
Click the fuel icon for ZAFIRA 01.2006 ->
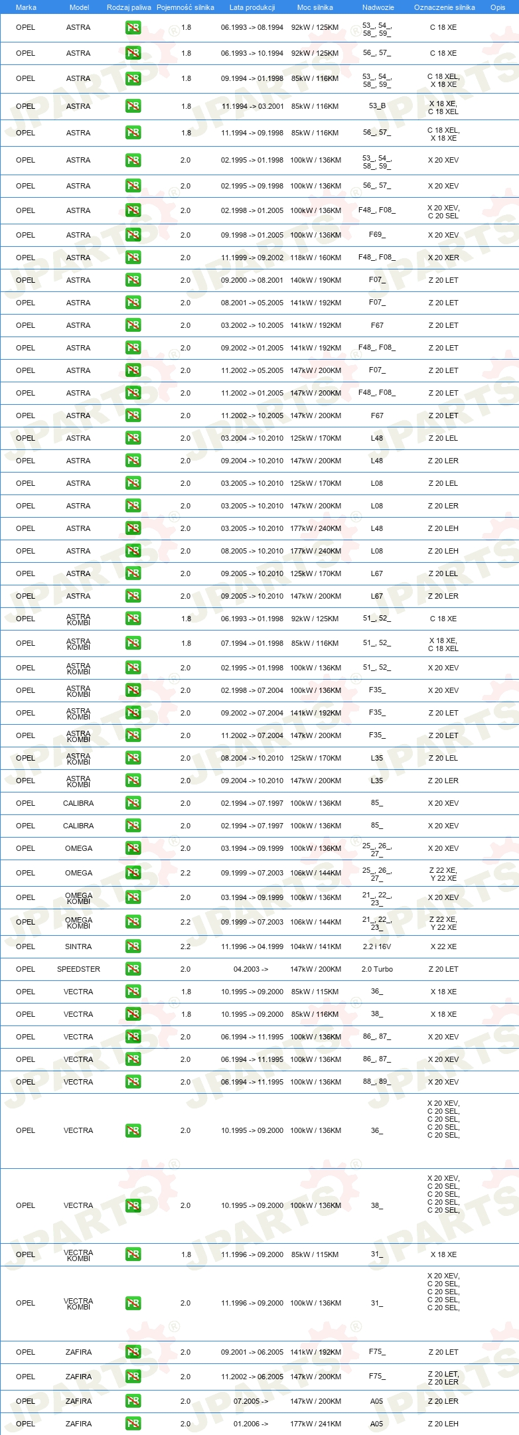133,1424
